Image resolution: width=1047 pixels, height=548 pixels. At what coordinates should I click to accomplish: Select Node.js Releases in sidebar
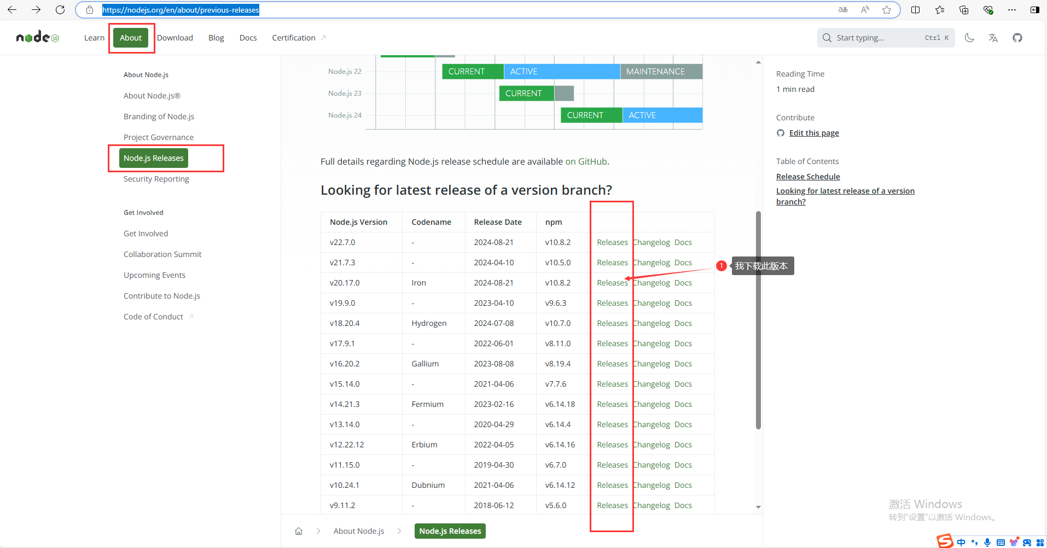tap(154, 158)
